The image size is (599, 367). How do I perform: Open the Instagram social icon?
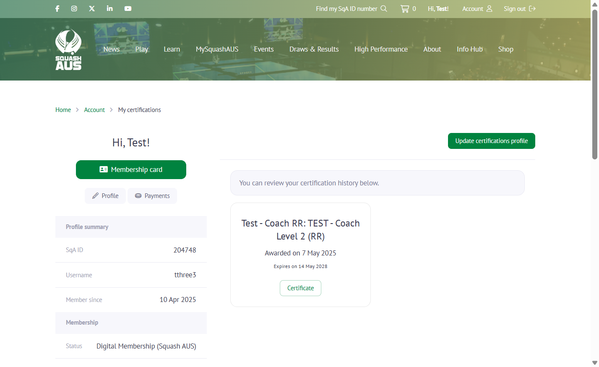point(74,8)
